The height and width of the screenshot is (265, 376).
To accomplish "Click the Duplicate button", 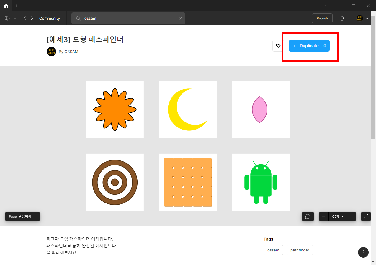I will 309,46.
